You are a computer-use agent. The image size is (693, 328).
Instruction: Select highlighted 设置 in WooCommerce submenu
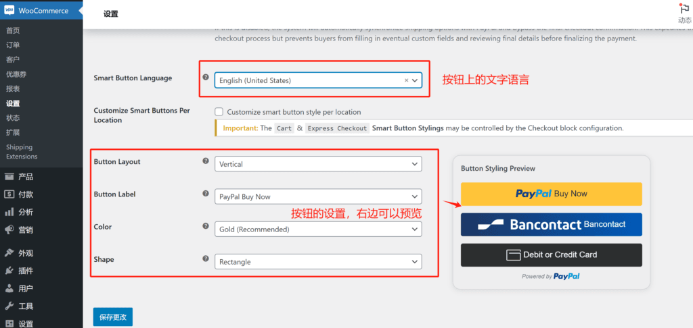click(13, 104)
